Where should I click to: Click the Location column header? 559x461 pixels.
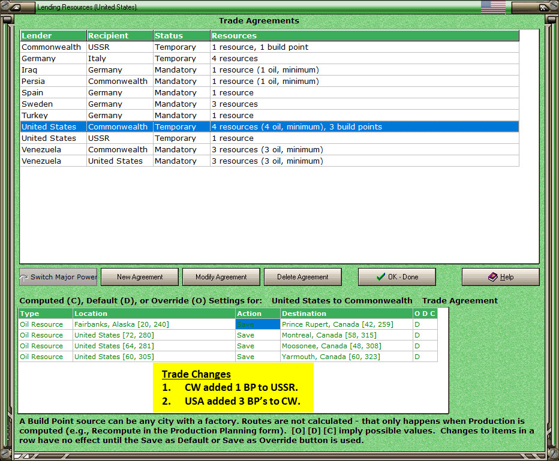[x=154, y=314]
